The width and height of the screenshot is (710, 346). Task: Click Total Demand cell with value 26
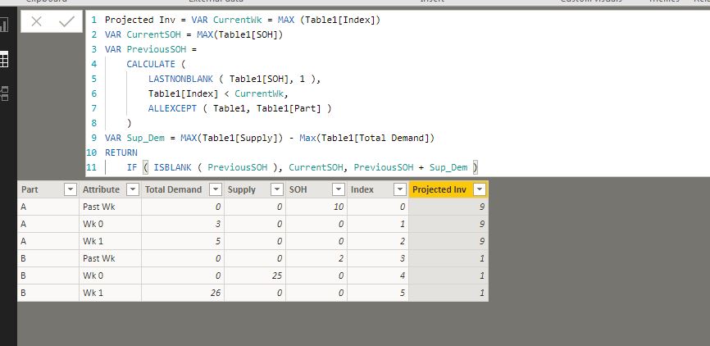[x=183, y=293]
